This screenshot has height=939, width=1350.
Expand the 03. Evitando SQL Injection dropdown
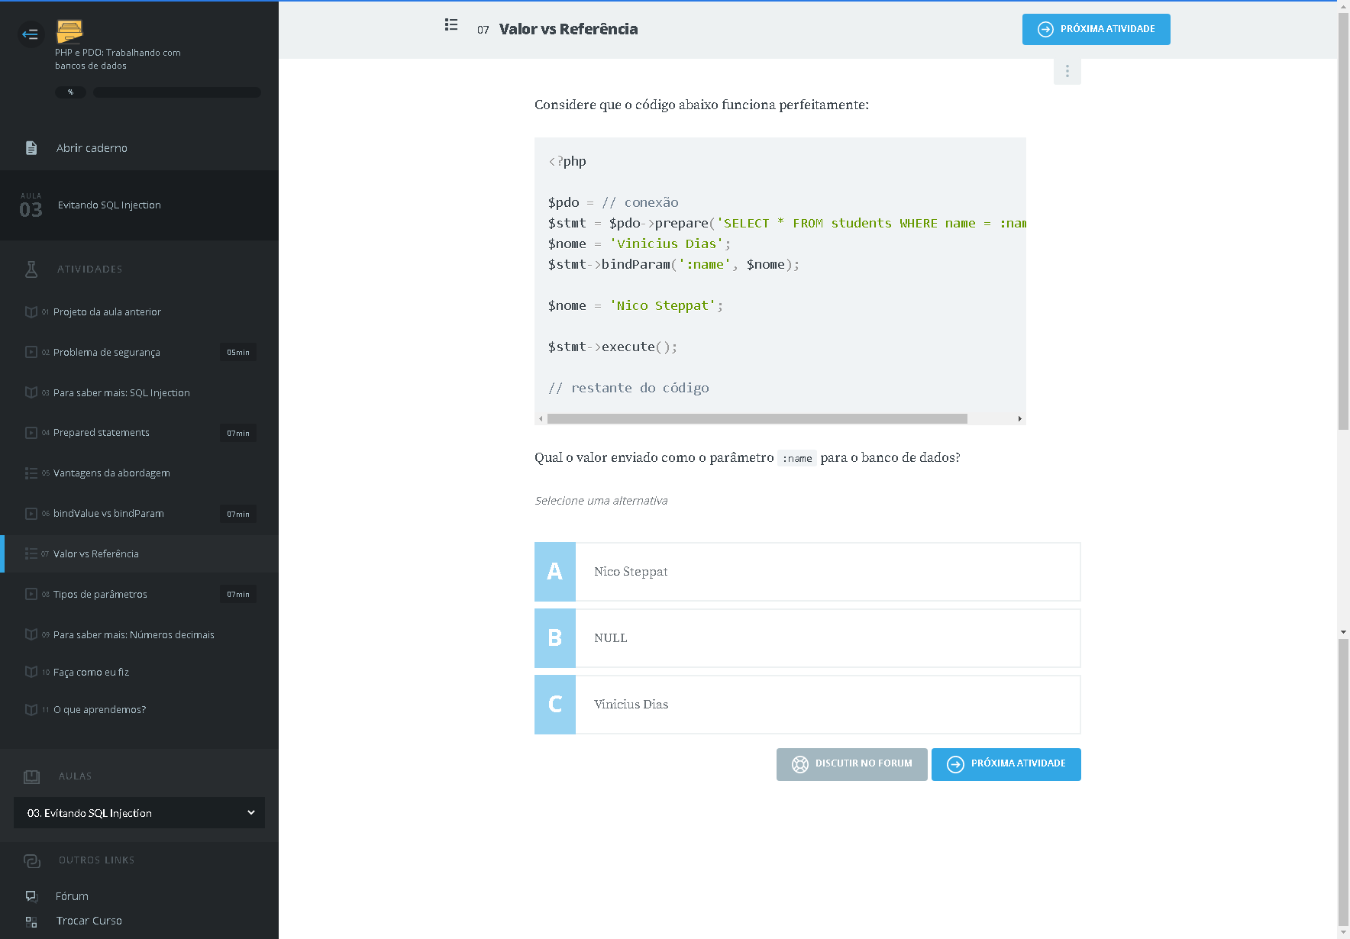pyautogui.click(x=139, y=813)
